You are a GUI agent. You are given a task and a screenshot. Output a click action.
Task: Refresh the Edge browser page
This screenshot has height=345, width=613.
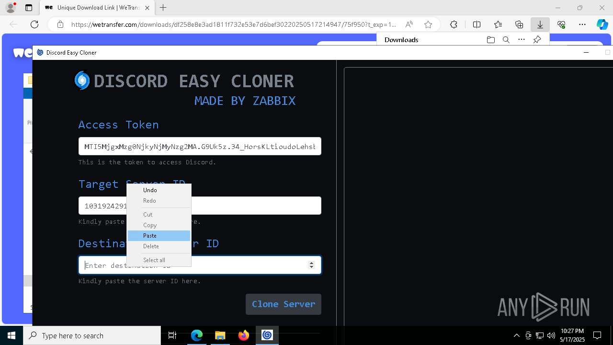[34, 24]
